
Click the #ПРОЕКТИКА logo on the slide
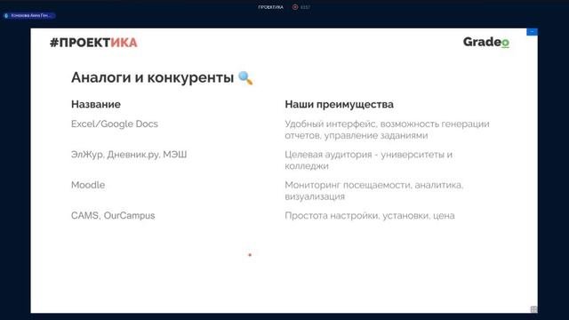93,43
